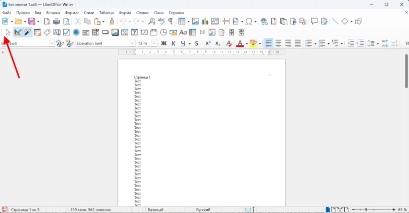Insert an Option Button (radio) control

[76, 32]
